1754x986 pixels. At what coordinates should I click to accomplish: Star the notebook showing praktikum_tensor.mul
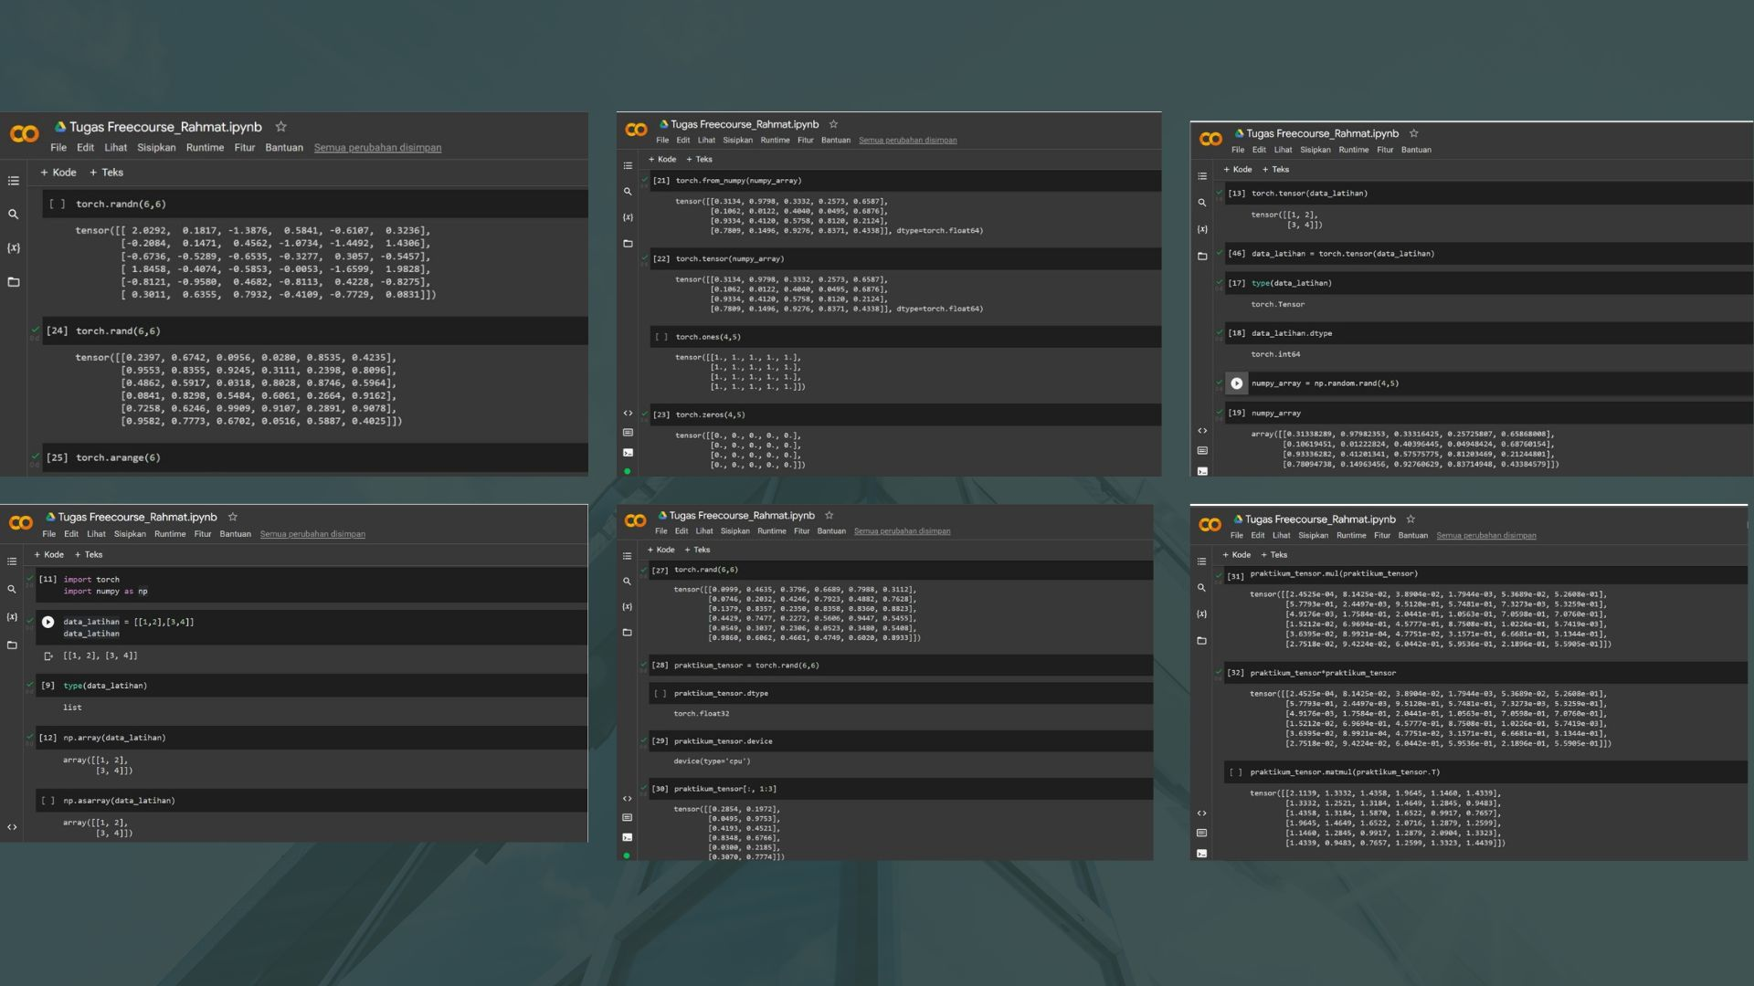pyautogui.click(x=1411, y=519)
